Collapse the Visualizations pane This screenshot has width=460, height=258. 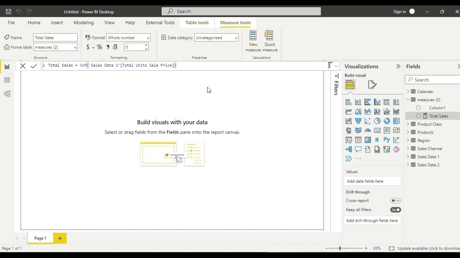point(398,67)
